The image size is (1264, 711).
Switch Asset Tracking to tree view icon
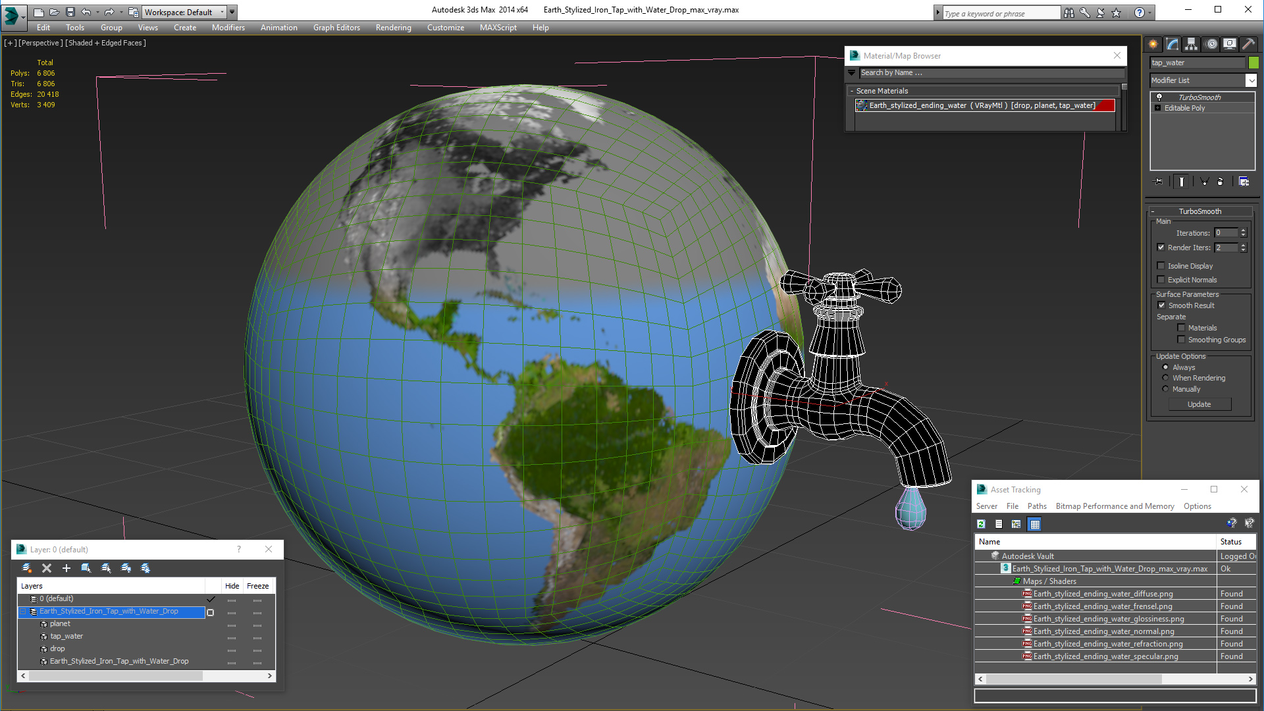(x=1016, y=524)
